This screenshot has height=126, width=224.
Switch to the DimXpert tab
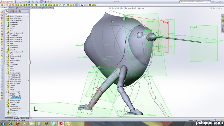[x=27, y=8]
